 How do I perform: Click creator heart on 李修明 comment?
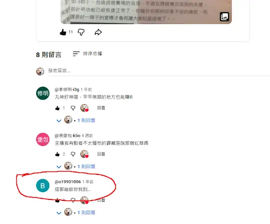[84, 108]
